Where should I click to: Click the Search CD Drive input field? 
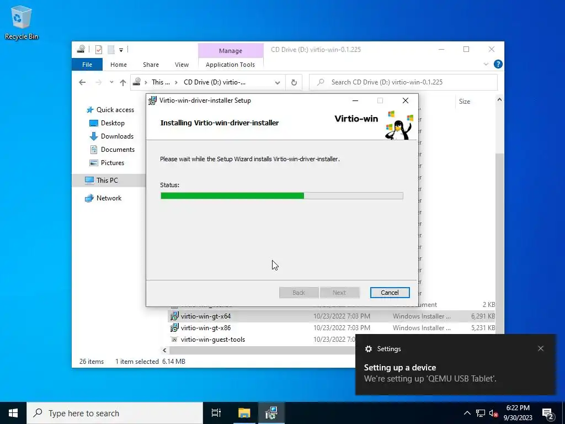[x=403, y=82]
